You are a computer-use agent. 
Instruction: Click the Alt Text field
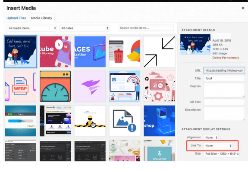point(224,102)
